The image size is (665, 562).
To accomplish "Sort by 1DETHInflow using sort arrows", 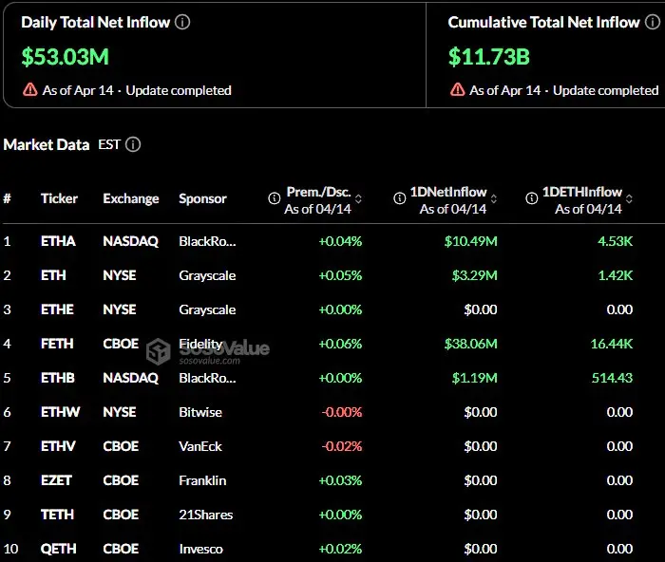I will pos(629,198).
